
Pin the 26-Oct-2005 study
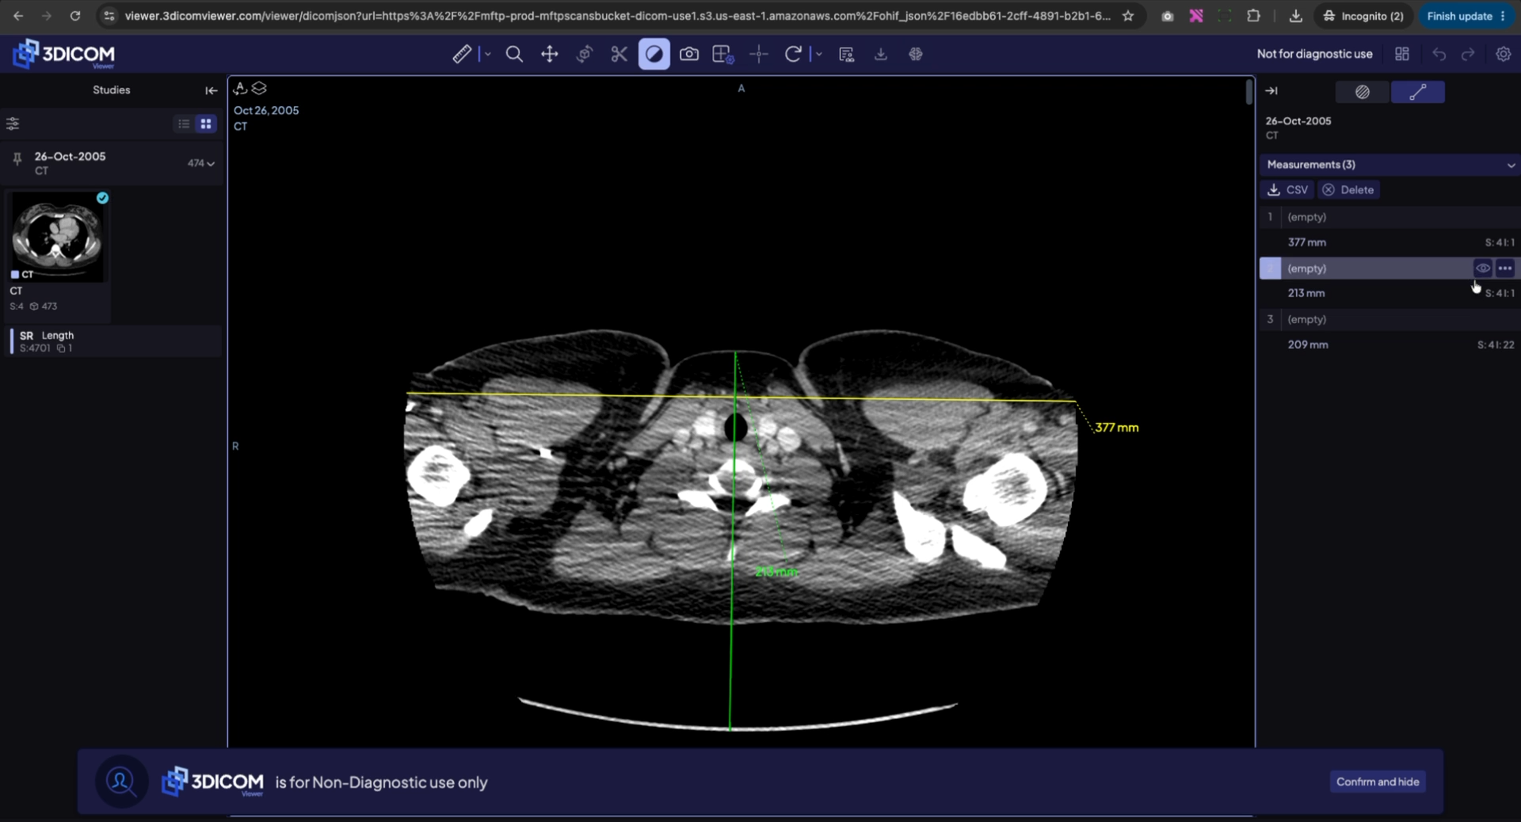point(17,160)
